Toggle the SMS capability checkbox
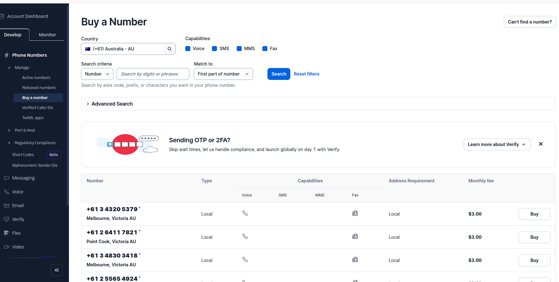The width and height of the screenshot is (559, 282). 214,49
